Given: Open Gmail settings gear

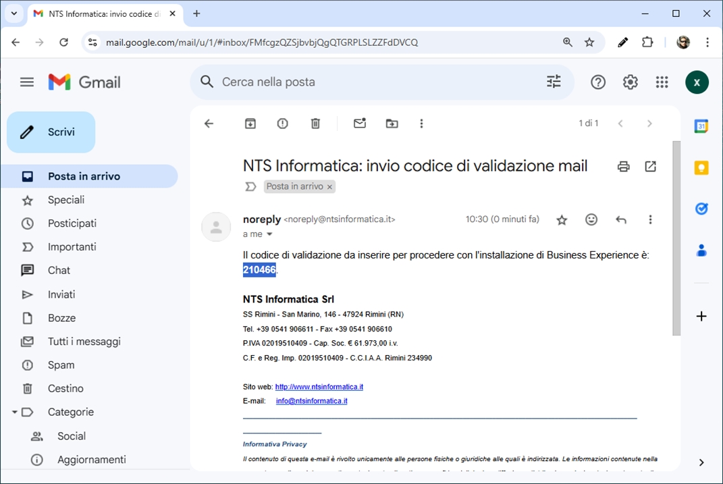Looking at the screenshot, I should 630,82.
